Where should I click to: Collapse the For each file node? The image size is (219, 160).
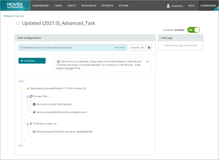(x=28, y=96)
